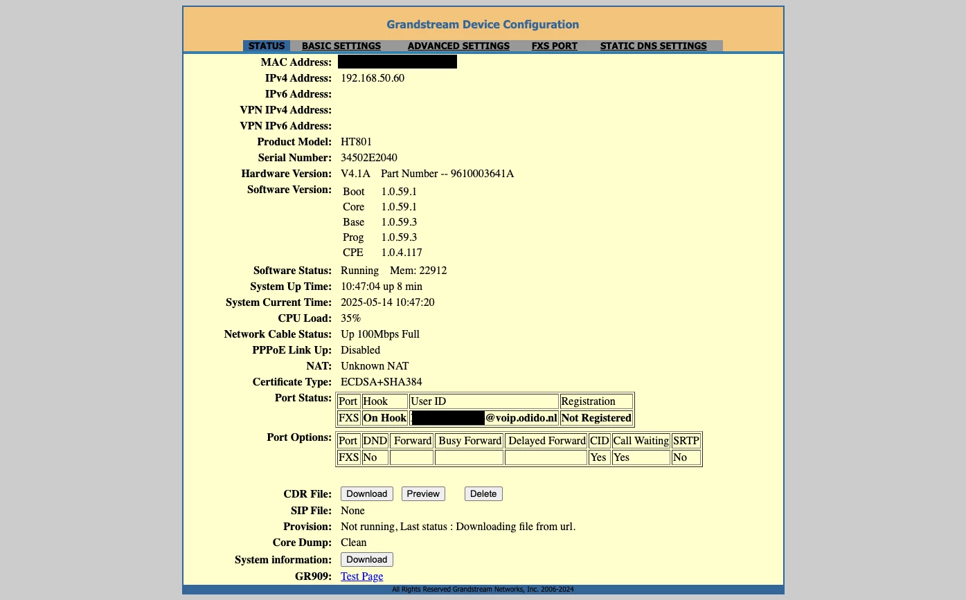Open ADVANCED SETTINGS tab

pos(458,46)
